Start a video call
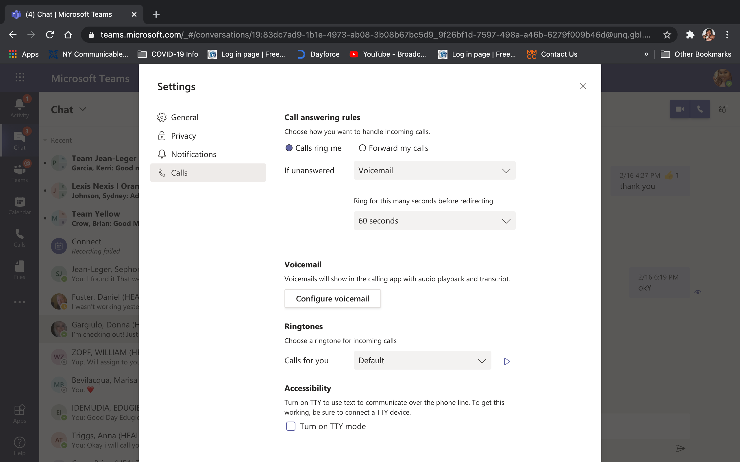The image size is (740, 462). point(680,109)
